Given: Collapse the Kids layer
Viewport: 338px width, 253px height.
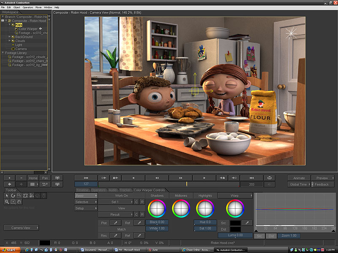Looking at the screenshot, I should coord(9,24).
